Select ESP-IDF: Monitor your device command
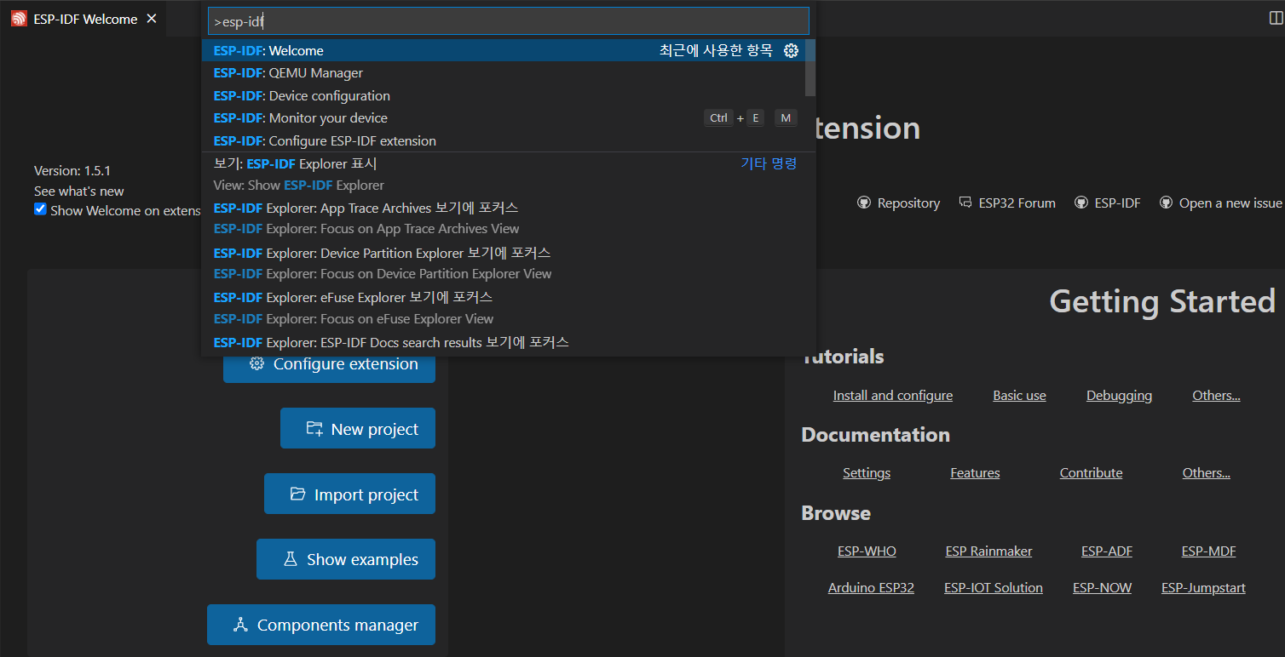The image size is (1285, 657). point(503,118)
